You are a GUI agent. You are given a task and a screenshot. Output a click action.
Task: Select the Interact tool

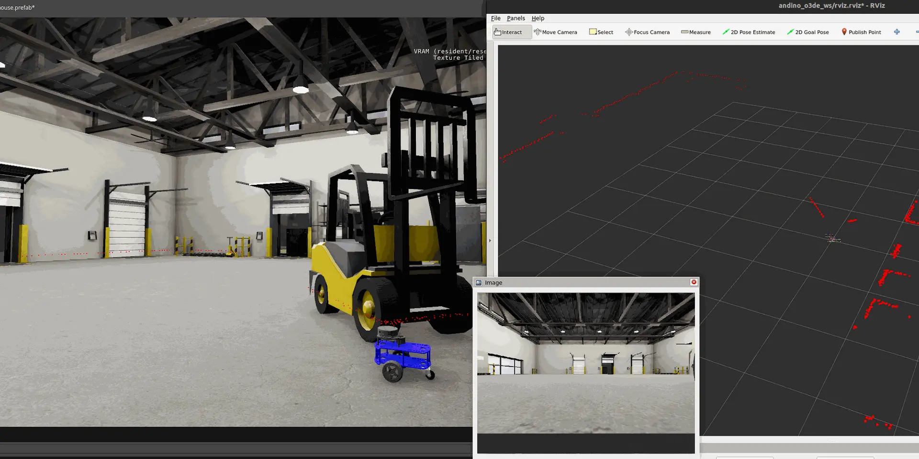[x=512, y=32]
